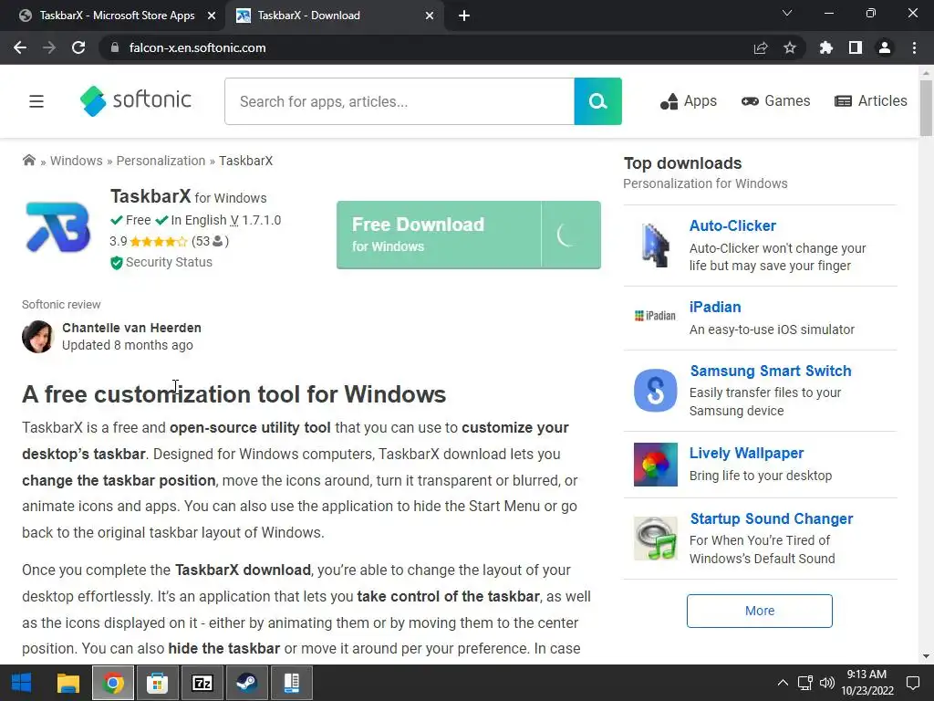Click Free Download for Windows button

pyautogui.click(x=468, y=235)
